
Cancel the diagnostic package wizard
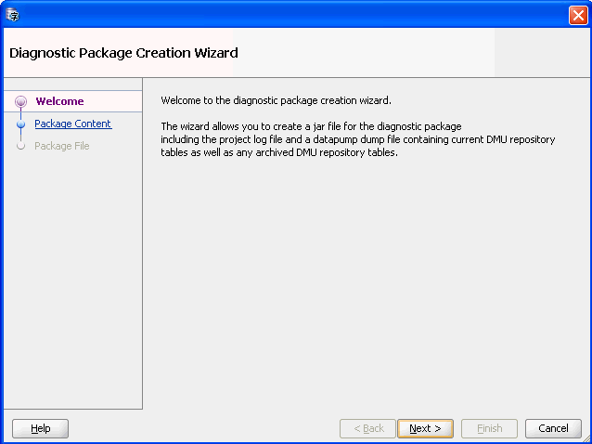pos(553,428)
